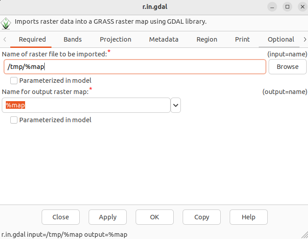
Task: Open Help for r.in.gdal
Action: (x=248, y=217)
